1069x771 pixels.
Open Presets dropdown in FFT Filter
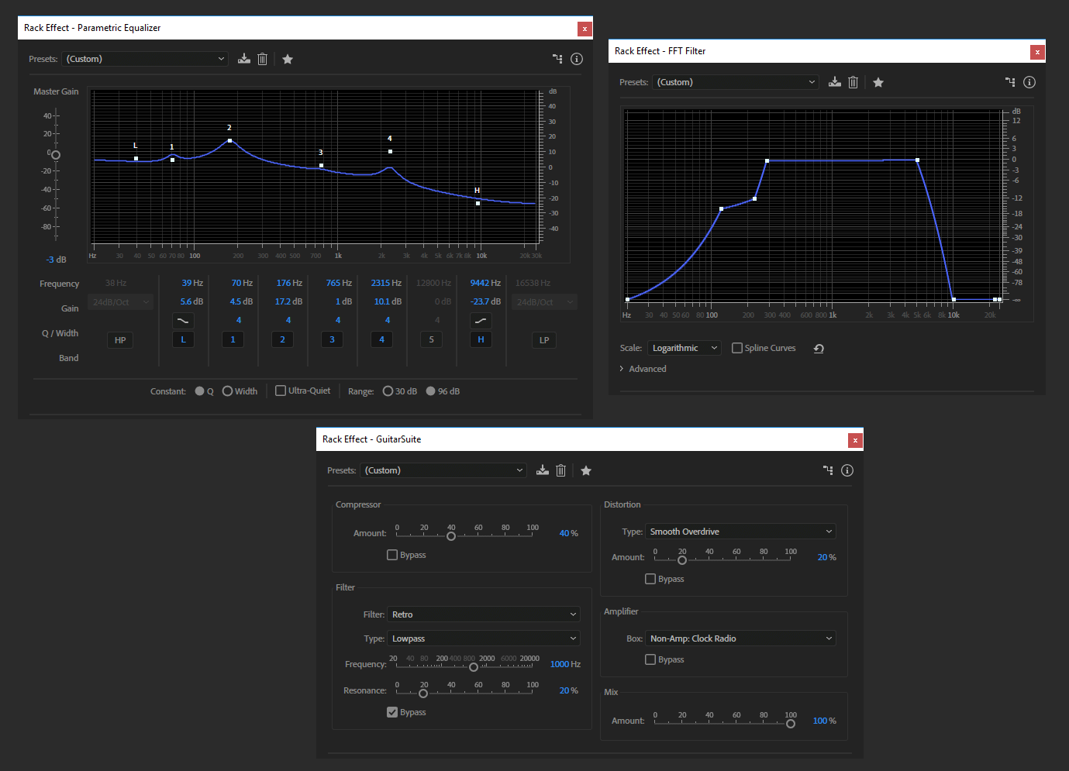(736, 82)
